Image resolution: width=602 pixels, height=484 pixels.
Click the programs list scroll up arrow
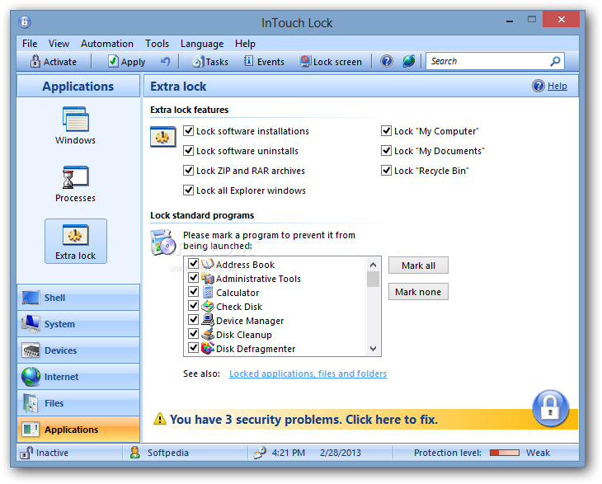coord(373,265)
